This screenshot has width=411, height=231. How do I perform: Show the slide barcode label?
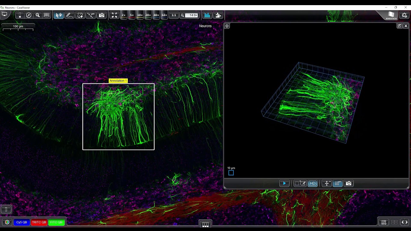(x=47, y=15)
